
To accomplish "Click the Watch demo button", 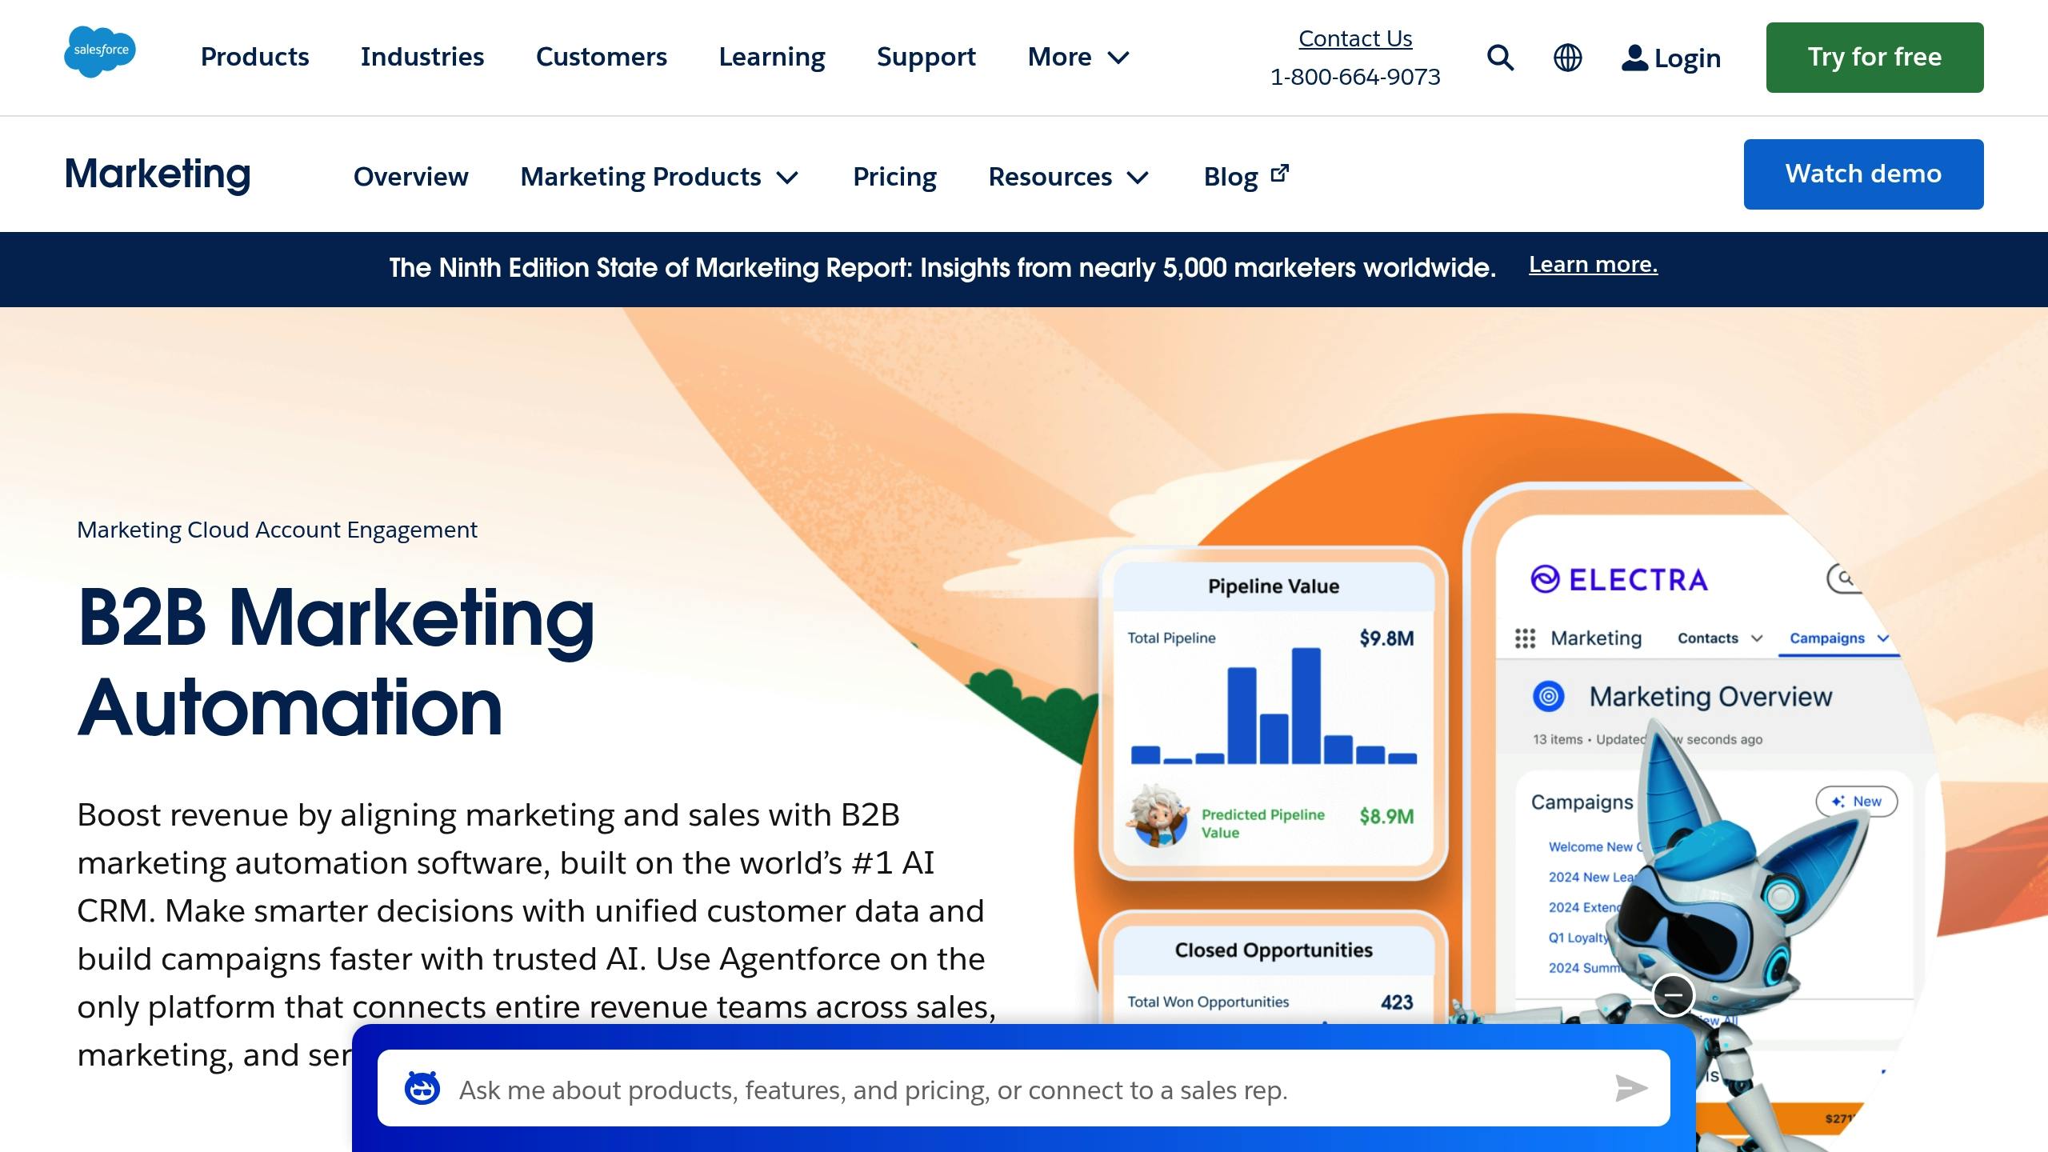I will pos(1863,174).
